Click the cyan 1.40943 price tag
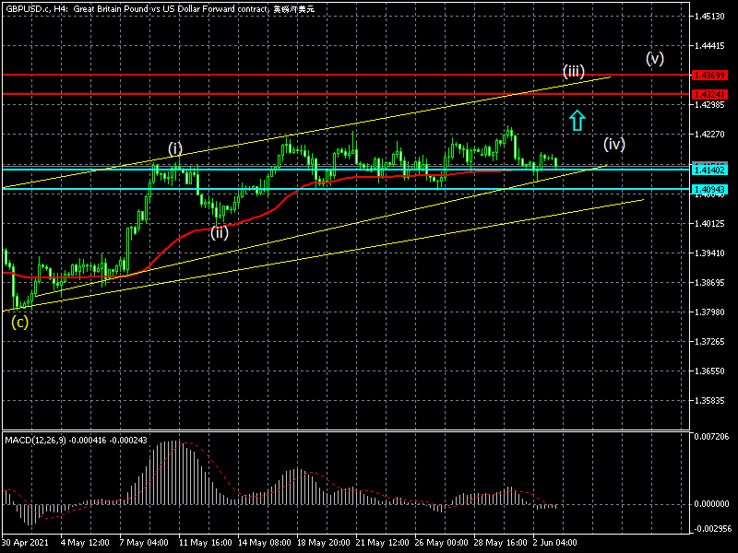Viewport: 738px width, 553px height. (x=712, y=189)
